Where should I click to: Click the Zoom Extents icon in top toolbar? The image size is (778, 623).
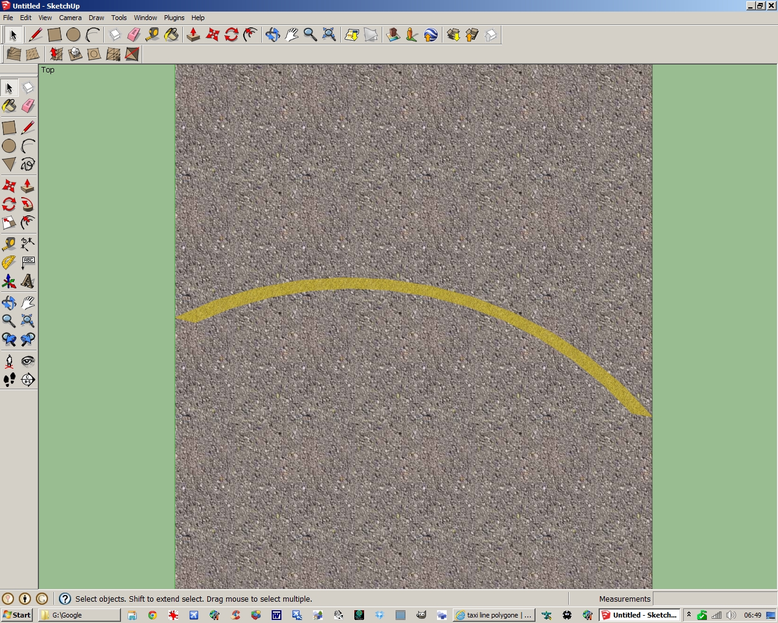pyautogui.click(x=329, y=35)
